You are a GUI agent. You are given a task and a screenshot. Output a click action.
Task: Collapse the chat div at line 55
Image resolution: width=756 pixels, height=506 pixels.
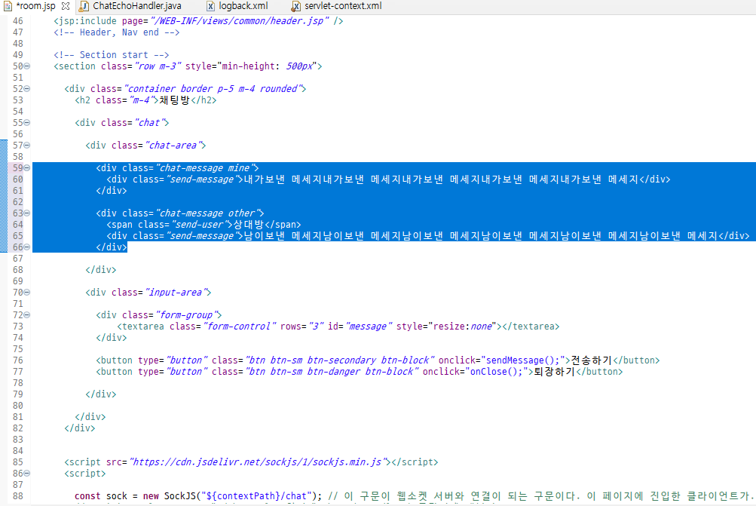27,122
